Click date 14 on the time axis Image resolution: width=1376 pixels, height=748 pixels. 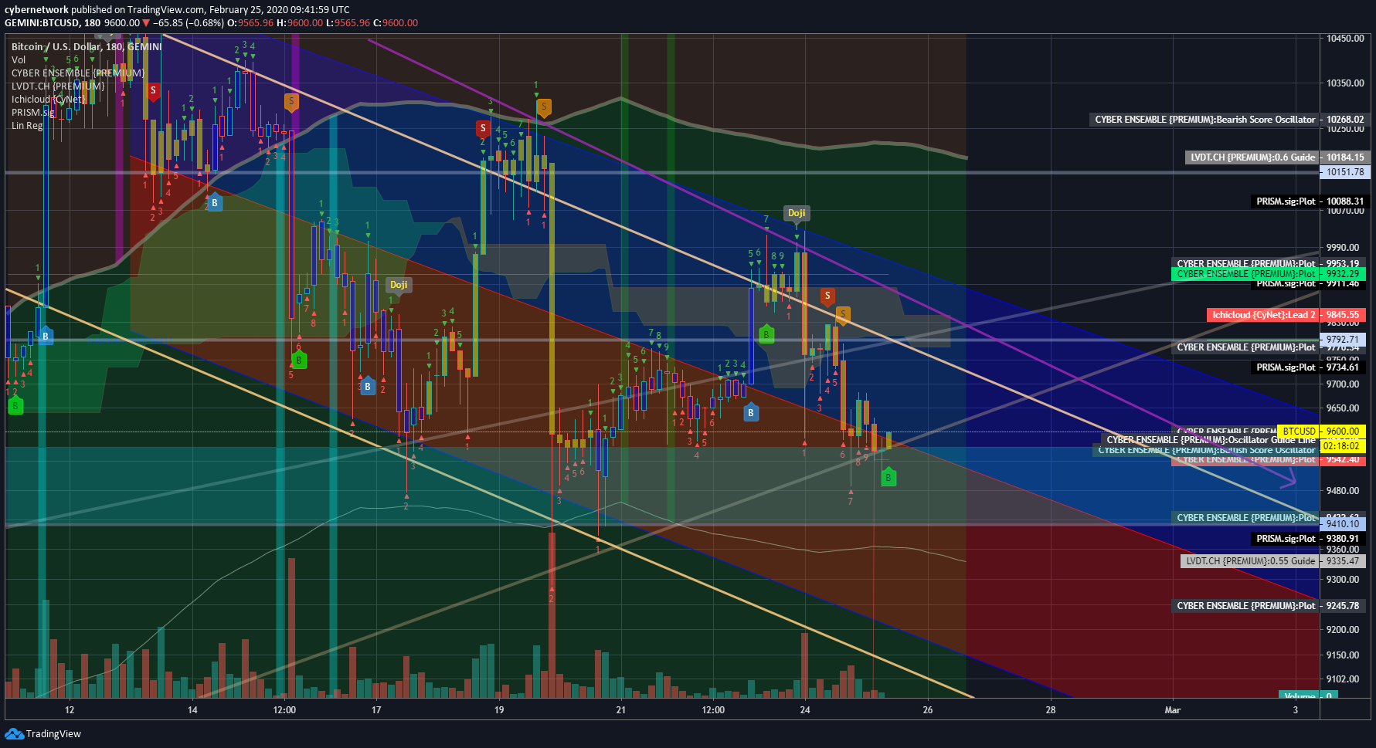(x=192, y=710)
